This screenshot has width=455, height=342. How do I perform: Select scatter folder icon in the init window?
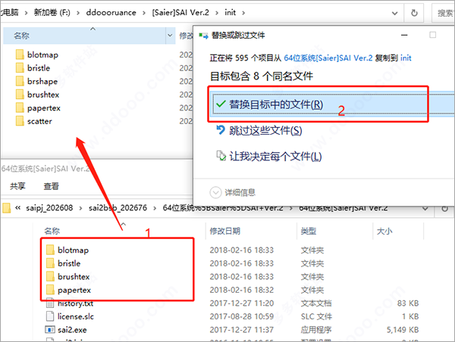pyautogui.click(x=20, y=121)
